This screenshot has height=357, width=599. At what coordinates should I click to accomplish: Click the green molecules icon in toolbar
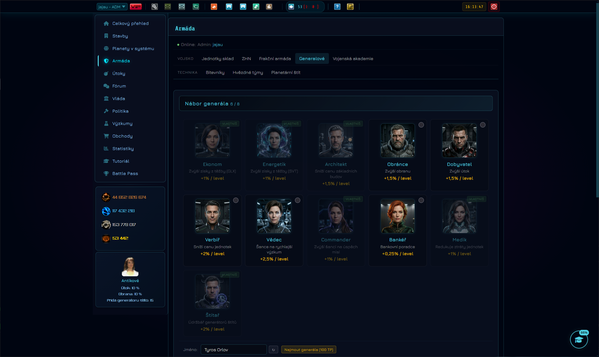pos(256,7)
